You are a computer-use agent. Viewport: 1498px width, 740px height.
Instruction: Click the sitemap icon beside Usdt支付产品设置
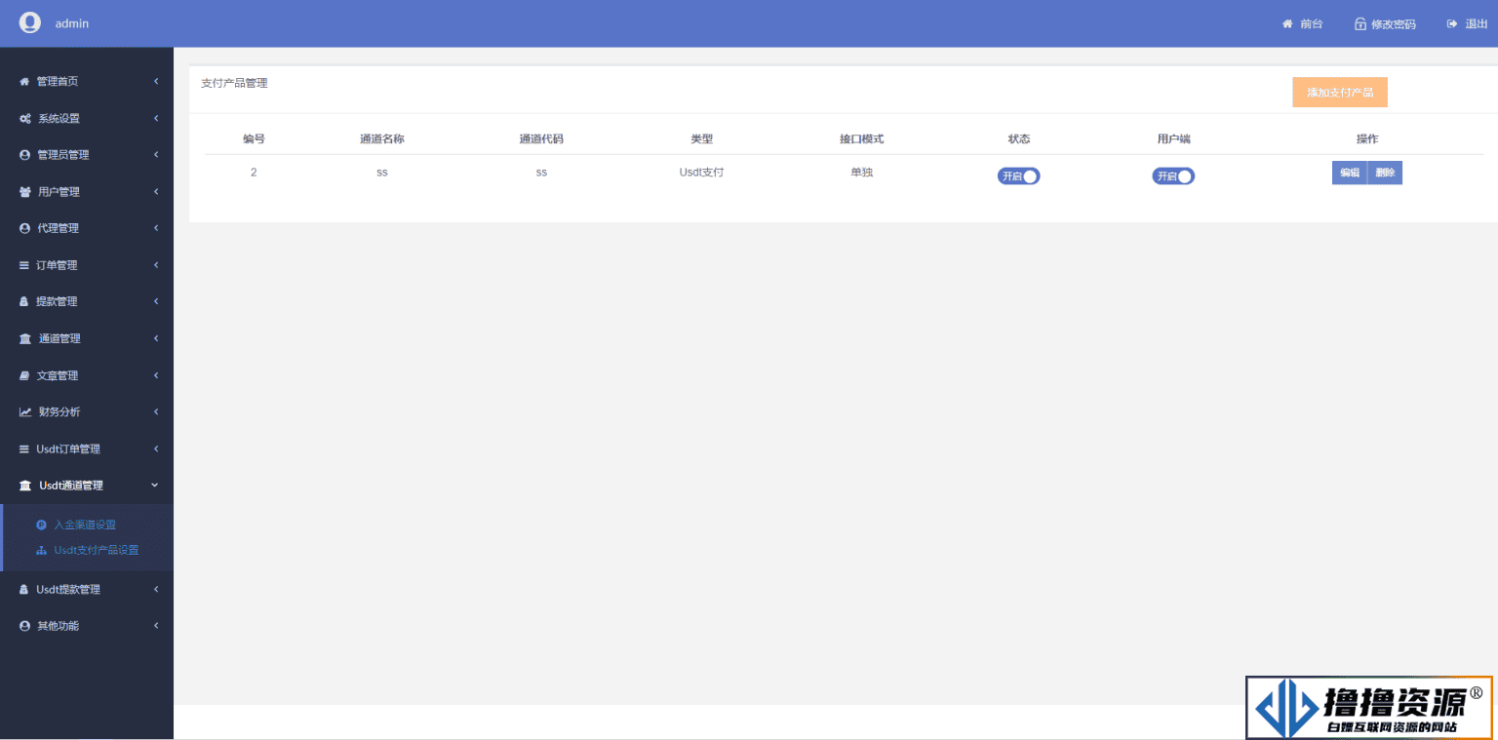(41, 551)
